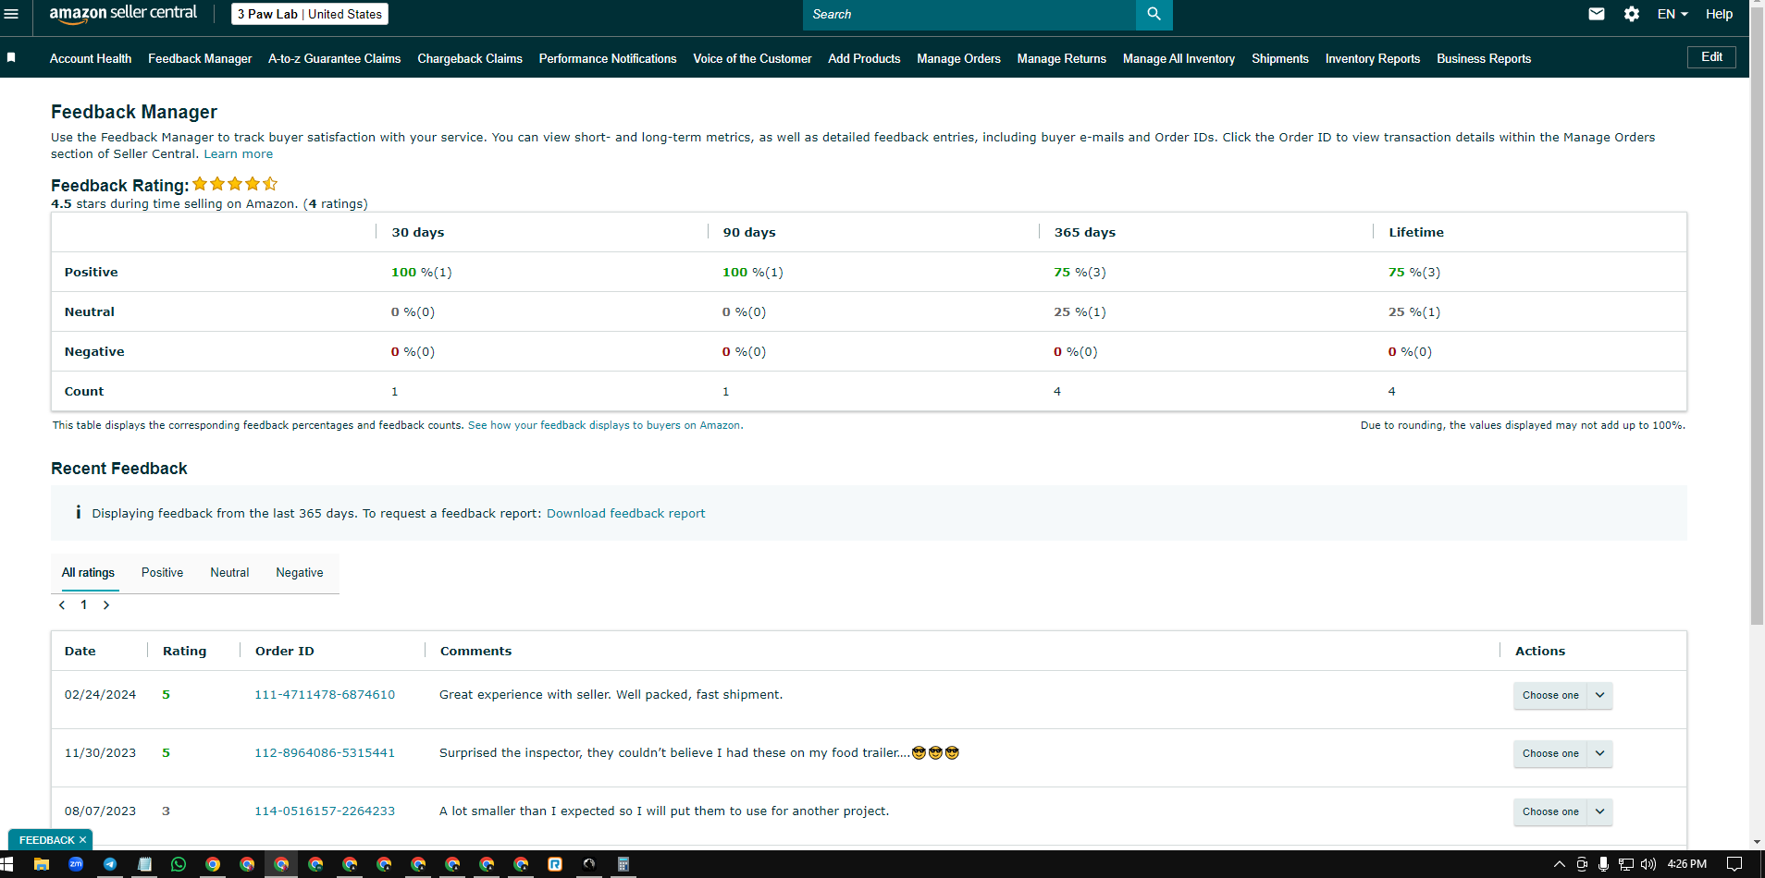Screen dimensions: 1765x878
Task: Expand the EN language dropdown
Action: [1672, 14]
